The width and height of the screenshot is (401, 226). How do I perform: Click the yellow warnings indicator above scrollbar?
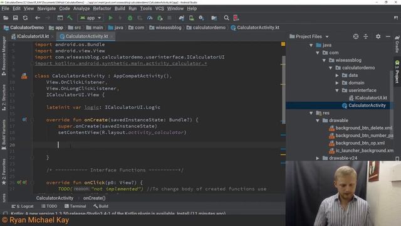[x=283, y=44]
